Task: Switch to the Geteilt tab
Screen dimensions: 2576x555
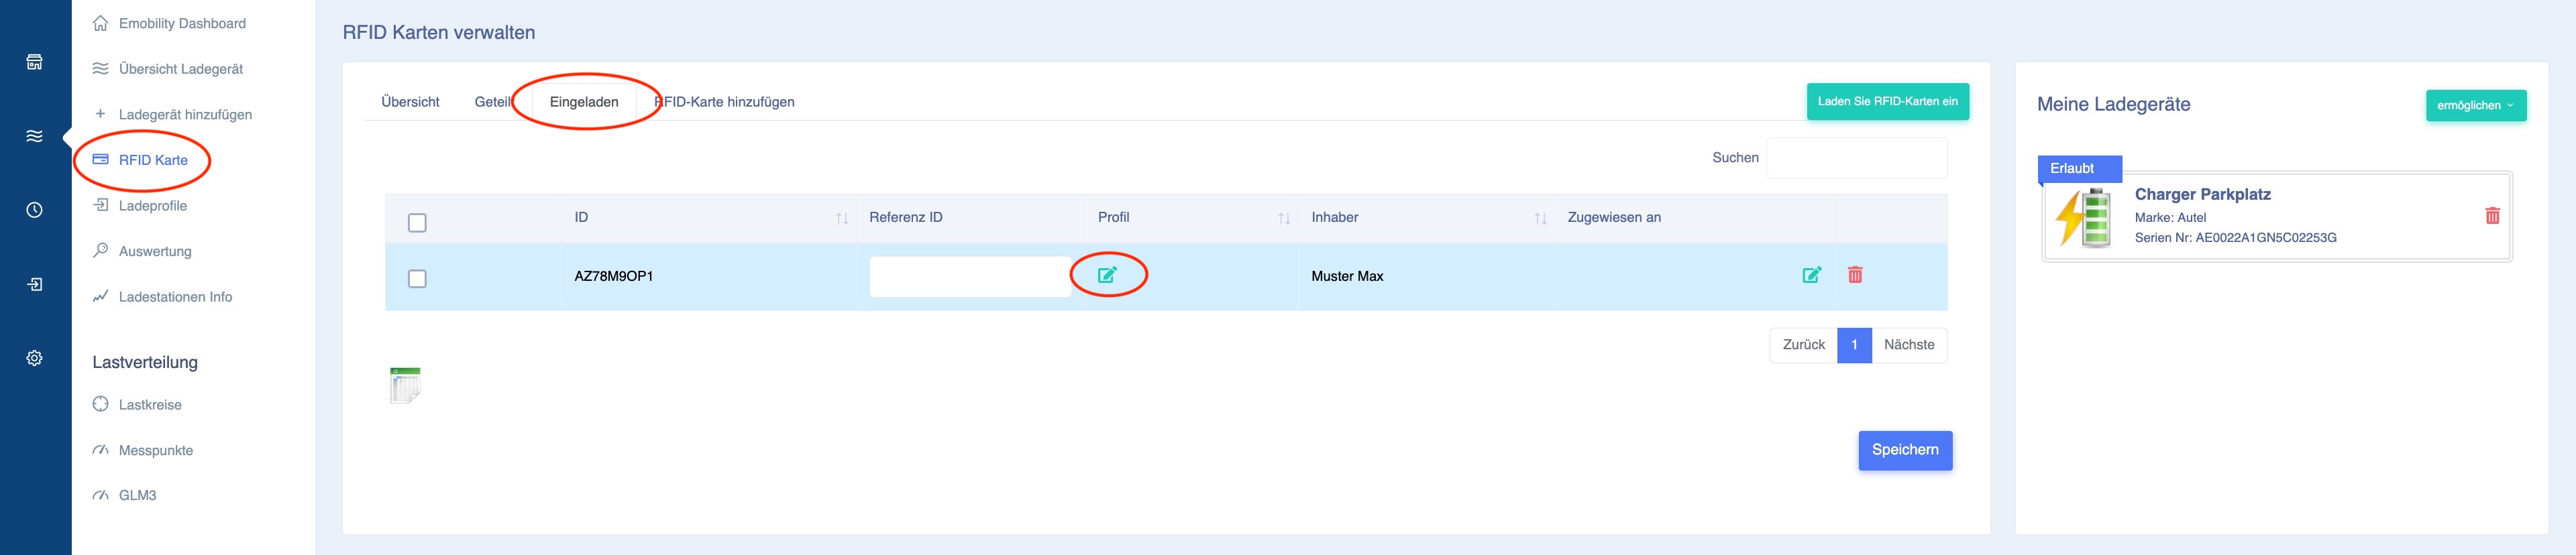Action: point(494,102)
